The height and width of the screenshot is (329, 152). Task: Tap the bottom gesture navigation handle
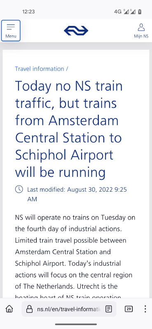(76, 324)
